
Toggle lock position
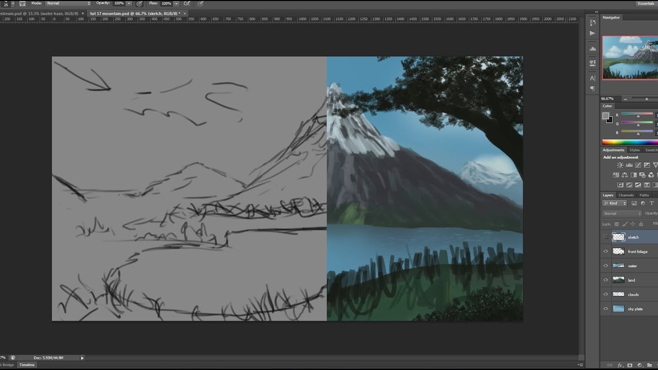click(x=633, y=224)
